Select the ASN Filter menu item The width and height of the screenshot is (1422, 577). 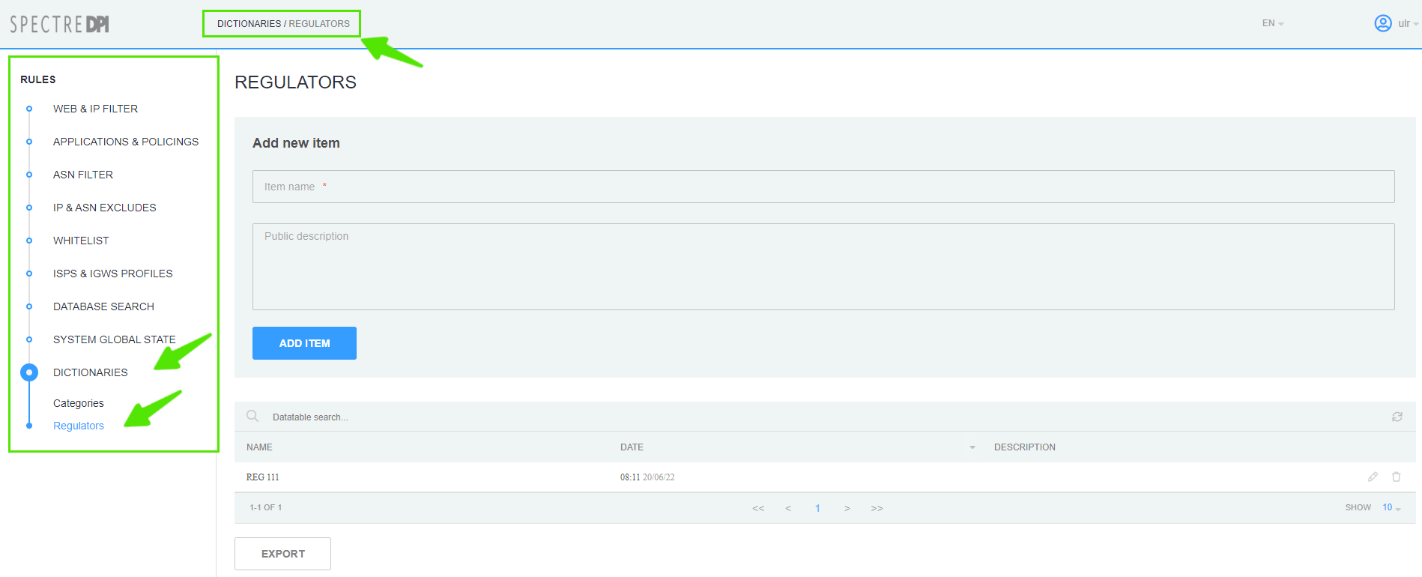pyautogui.click(x=83, y=175)
